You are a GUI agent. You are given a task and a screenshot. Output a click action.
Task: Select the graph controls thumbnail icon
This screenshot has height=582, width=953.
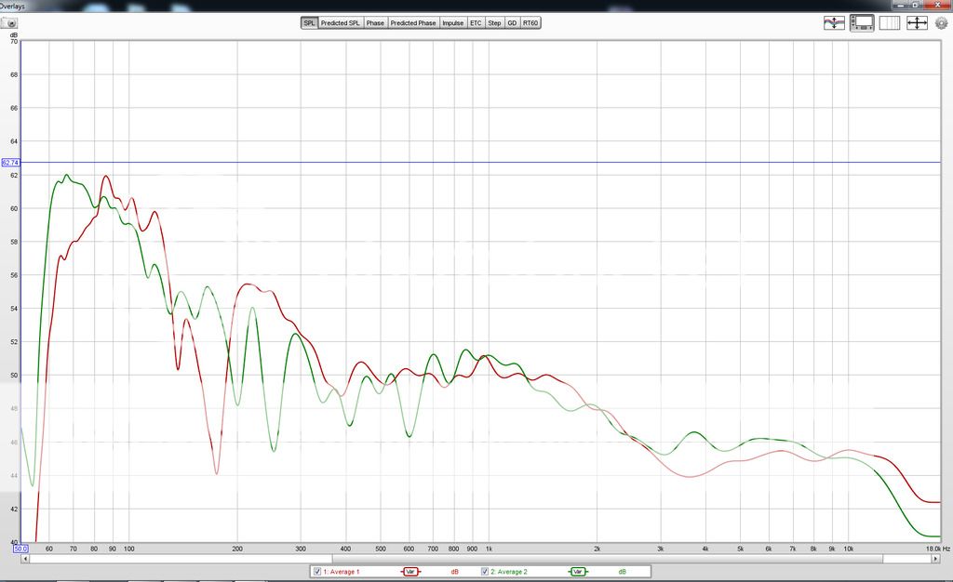(x=862, y=22)
